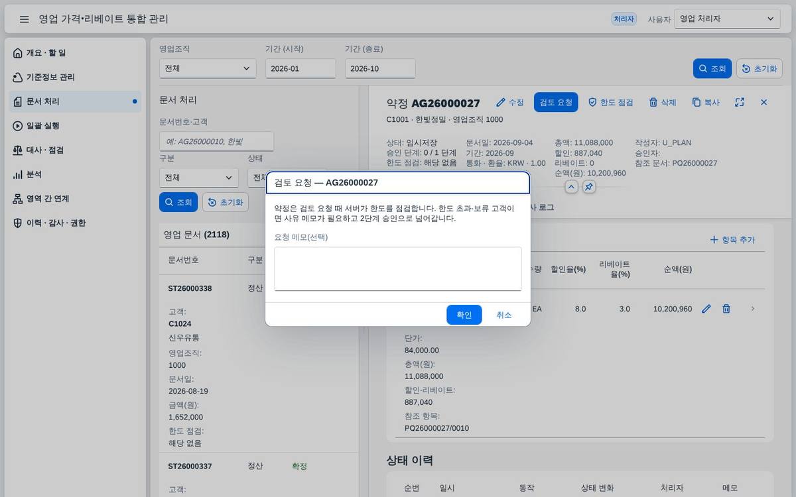Image resolution: width=796 pixels, height=497 pixels.
Task: Select 문서 처리 in the sidebar
Action: [x=76, y=101]
